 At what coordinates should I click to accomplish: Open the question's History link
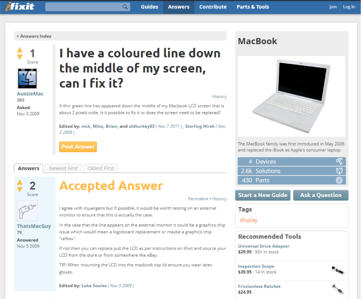pyautogui.click(x=219, y=96)
